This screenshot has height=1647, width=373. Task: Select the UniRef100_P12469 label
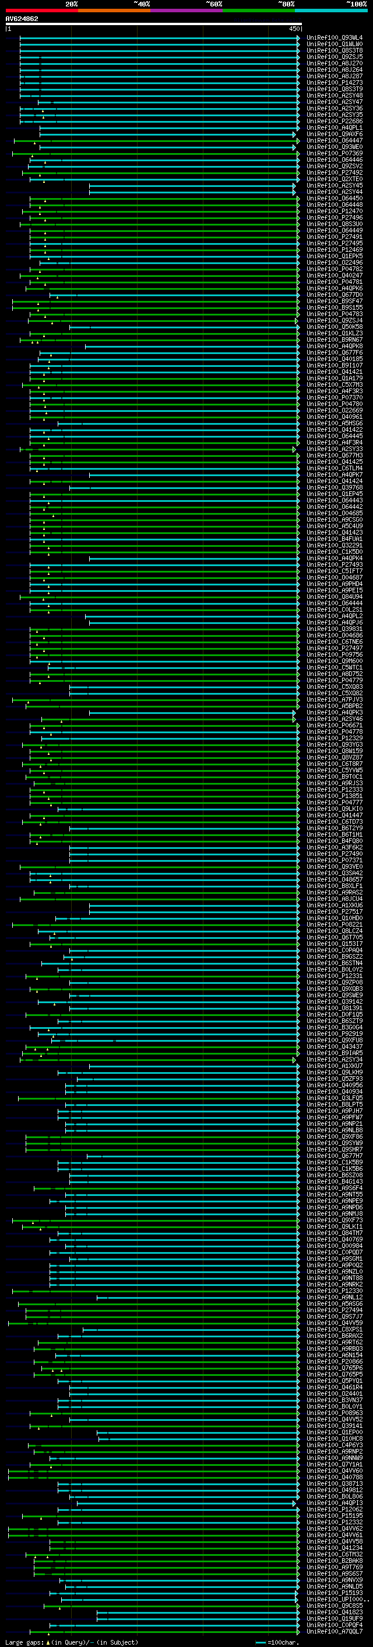click(334, 250)
